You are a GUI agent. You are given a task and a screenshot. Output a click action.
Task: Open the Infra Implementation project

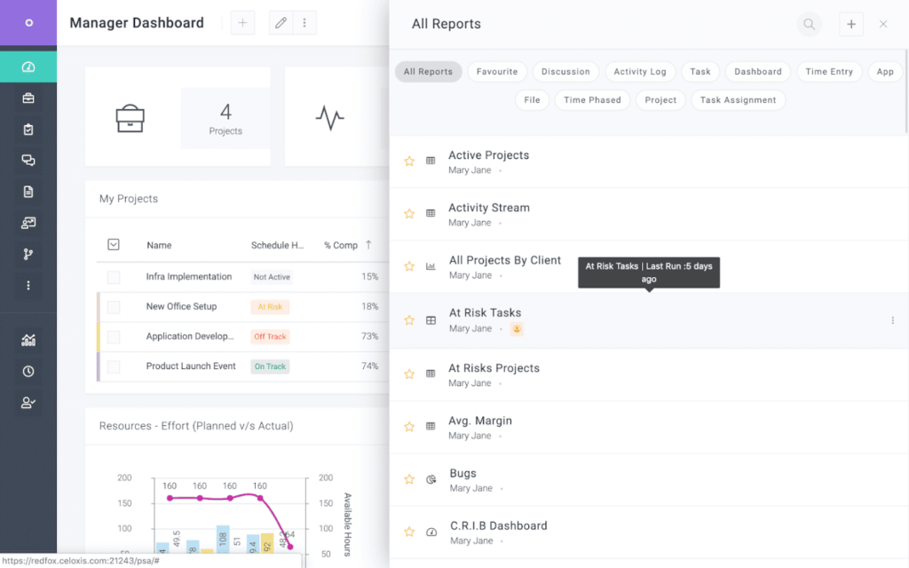tap(188, 277)
